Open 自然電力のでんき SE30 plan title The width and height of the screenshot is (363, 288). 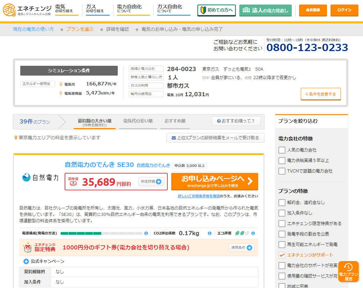coord(99,164)
